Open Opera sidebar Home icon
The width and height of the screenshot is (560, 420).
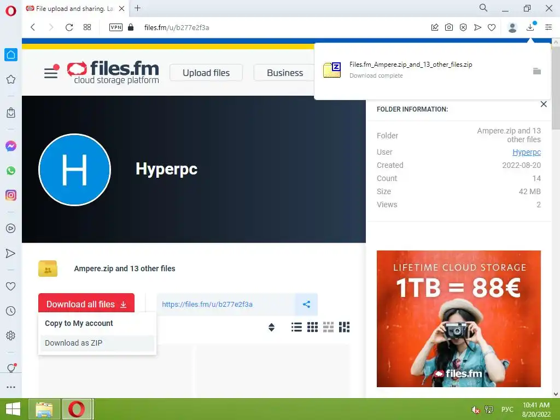pyautogui.click(x=11, y=55)
